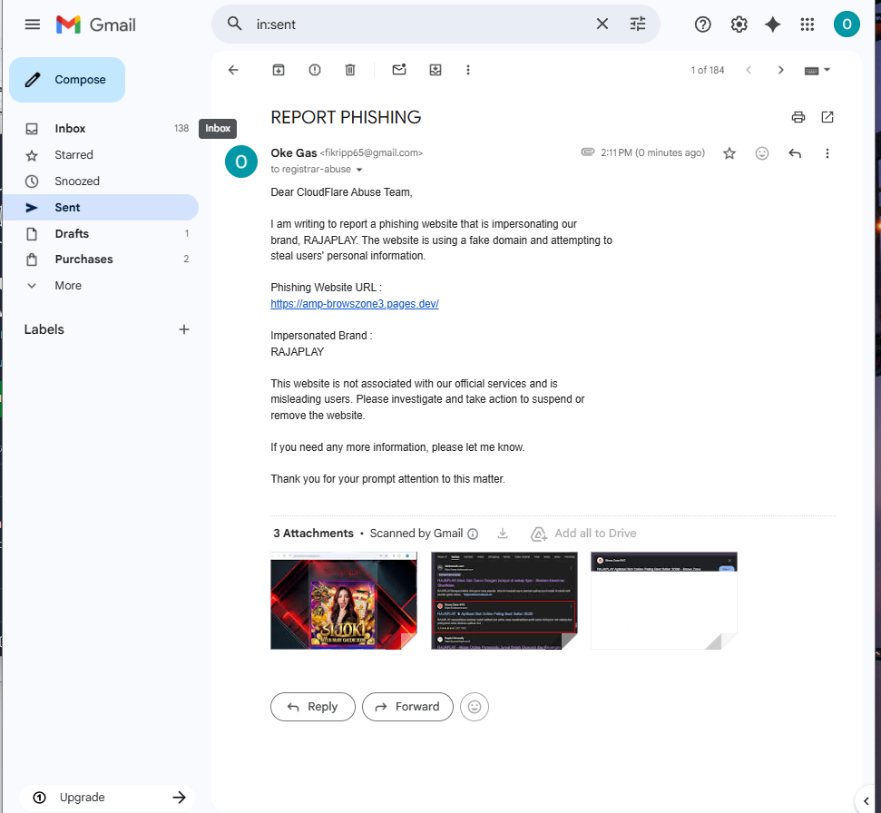Delete this email with trash icon
The height and width of the screenshot is (813, 881).
(350, 70)
